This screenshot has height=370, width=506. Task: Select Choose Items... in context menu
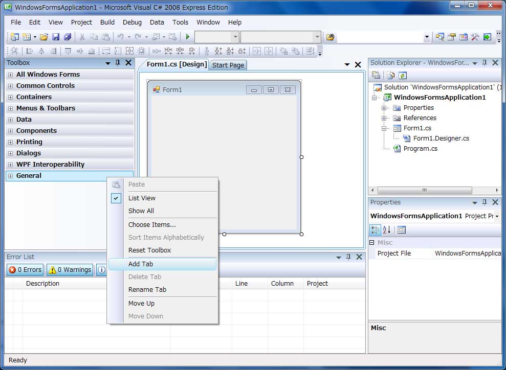point(163,225)
